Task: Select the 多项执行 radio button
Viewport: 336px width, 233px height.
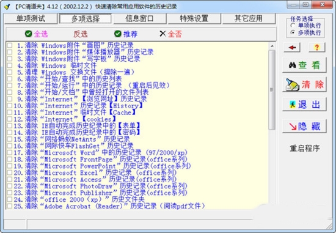Action: (x=293, y=32)
